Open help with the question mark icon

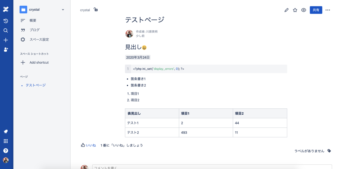(x=6, y=150)
